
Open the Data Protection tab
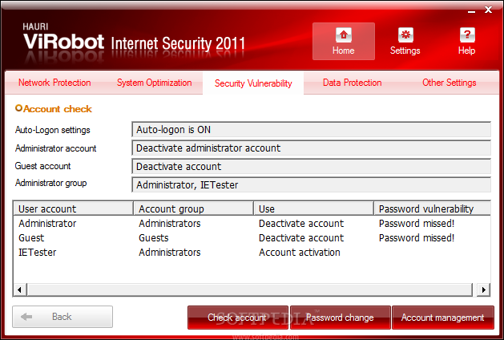pos(353,83)
